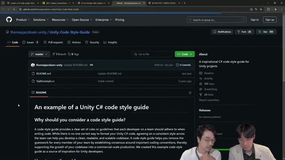285x160 pixels.
Task: Click Report repository
Action: point(209,100)
